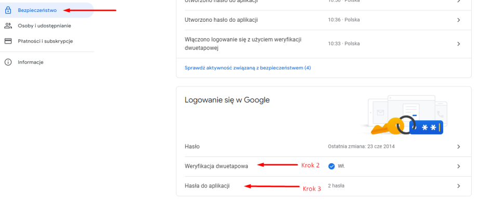This screenshot has width=478, height=200.
Task: Open the Informacje sidebar item
Action: (x=31, y=62)
